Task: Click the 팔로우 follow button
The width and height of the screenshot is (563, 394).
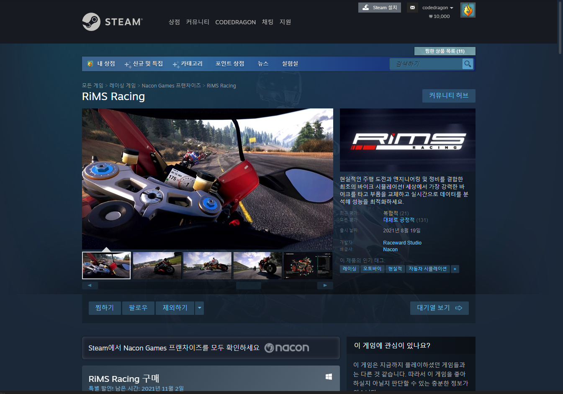Action: coord(138,308)
